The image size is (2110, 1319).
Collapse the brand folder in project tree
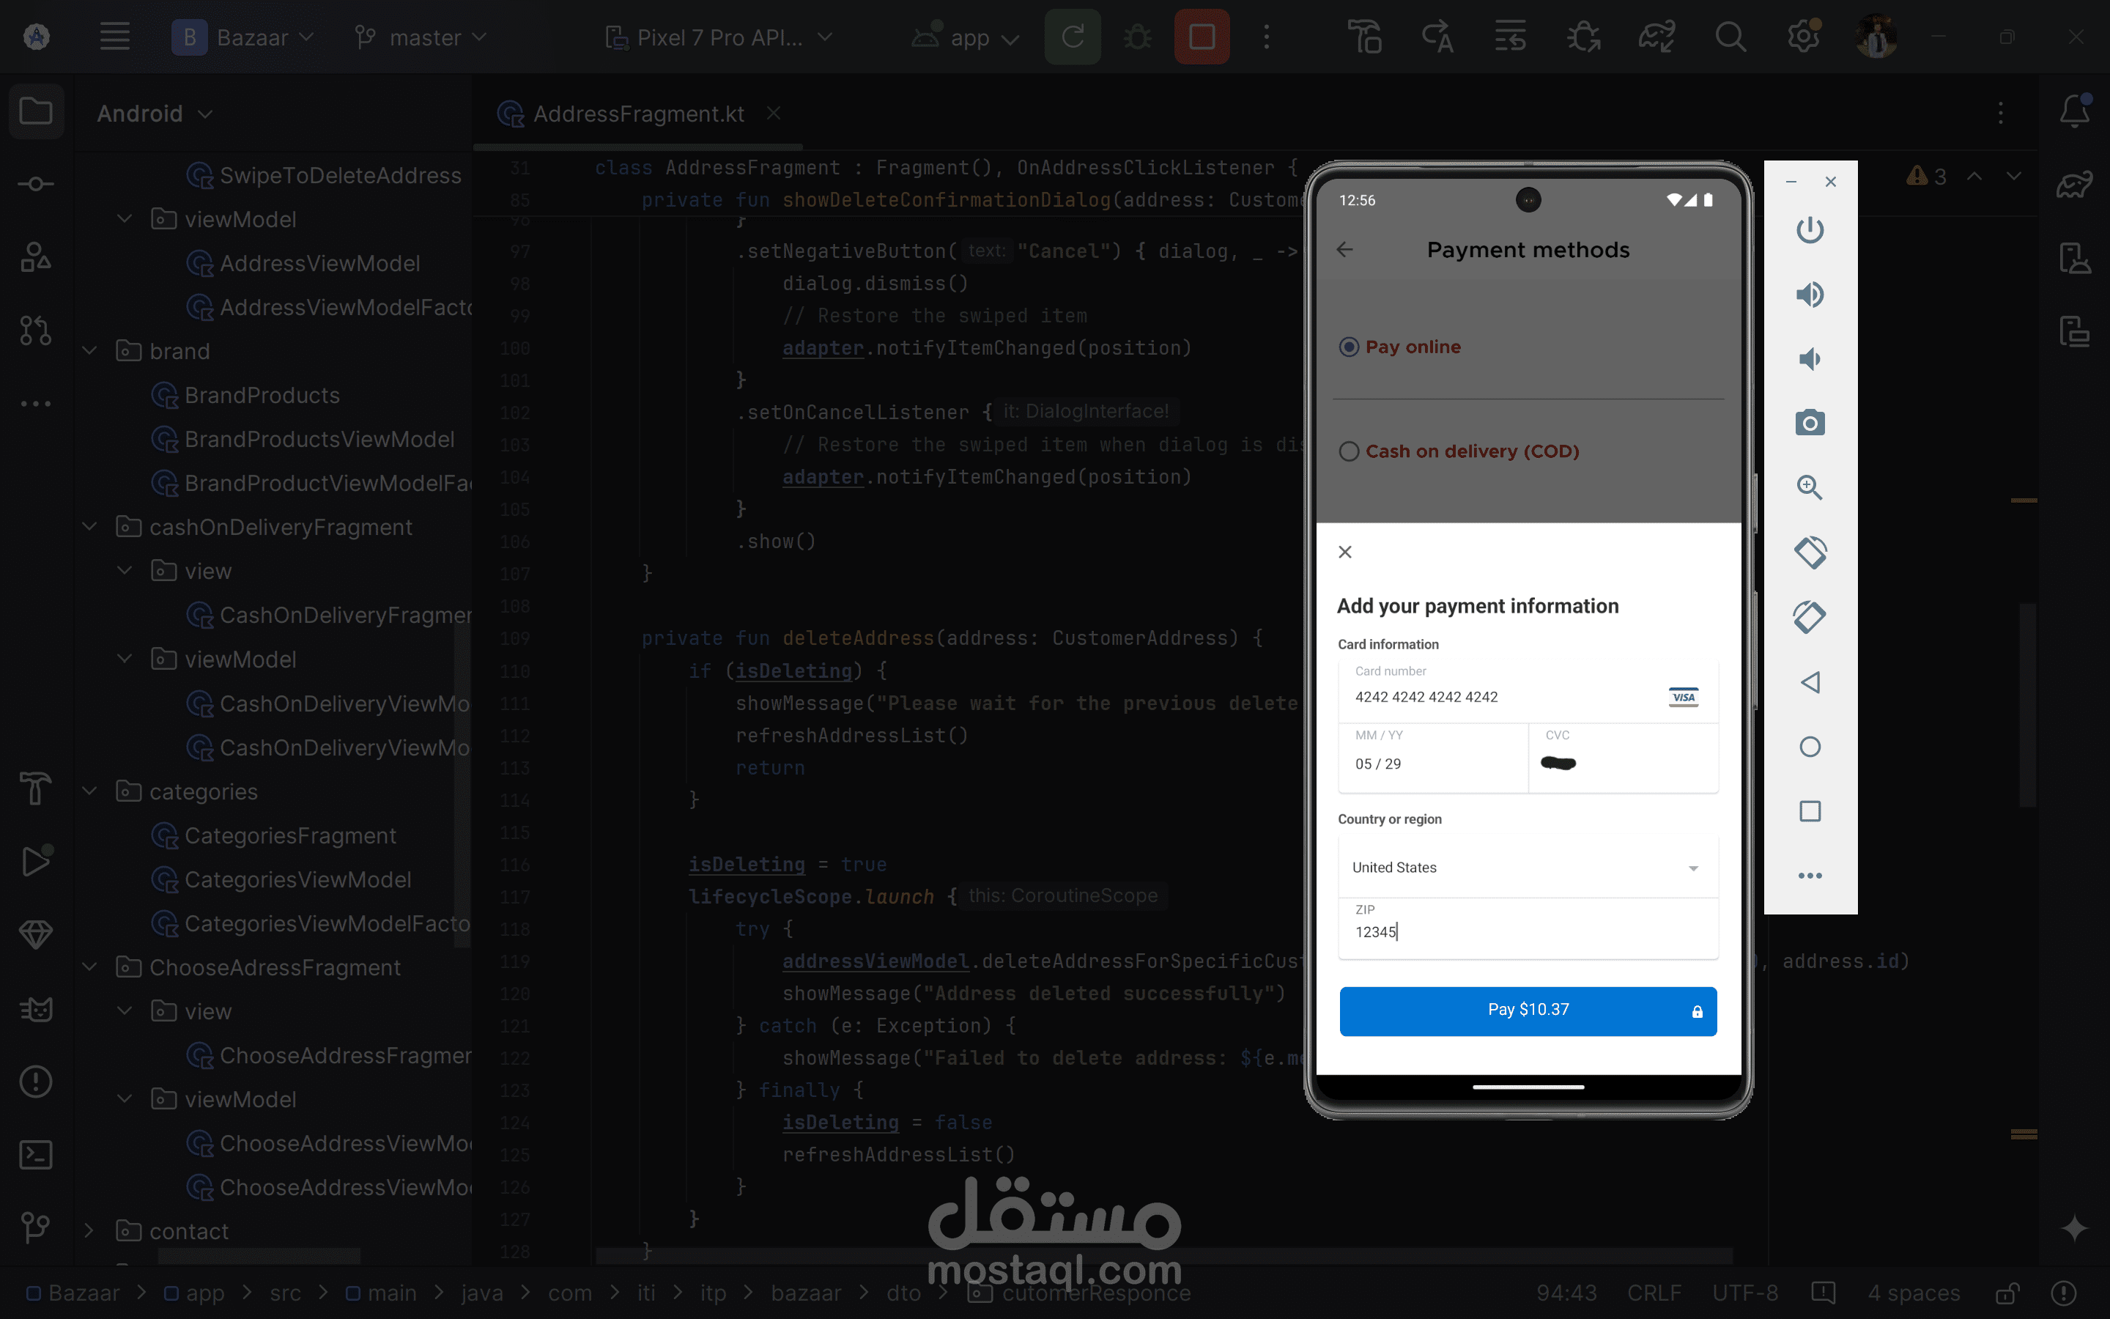click(89, 352)
